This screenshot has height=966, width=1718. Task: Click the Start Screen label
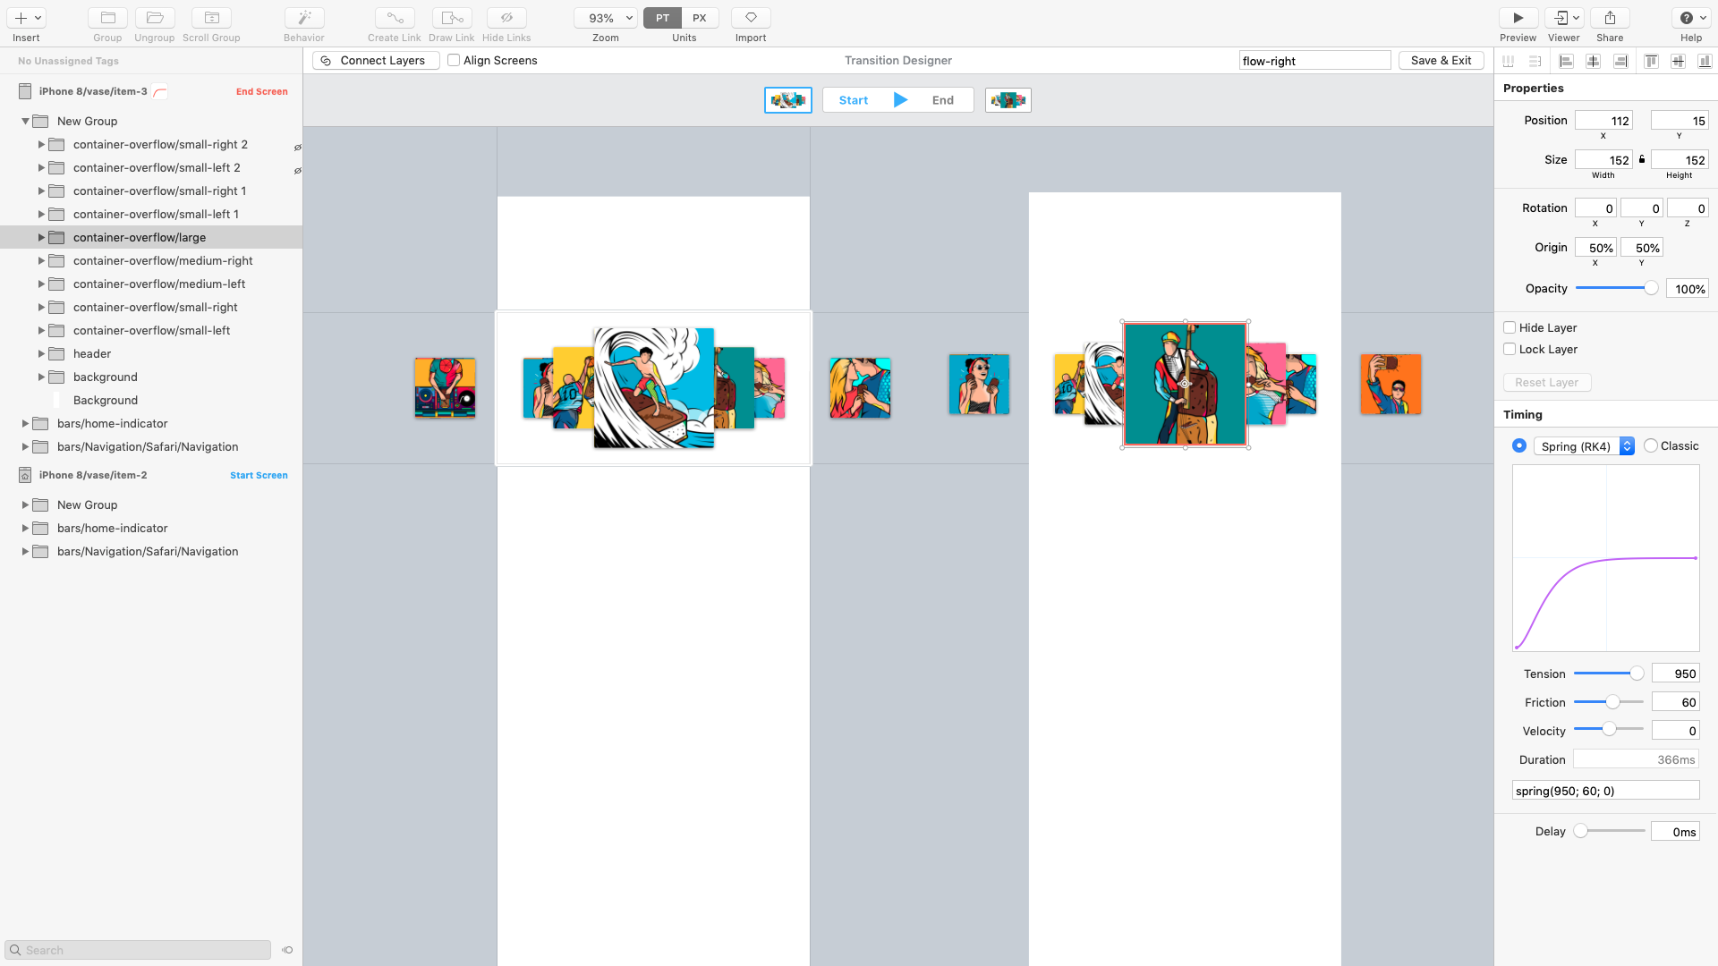coord(259,475)
